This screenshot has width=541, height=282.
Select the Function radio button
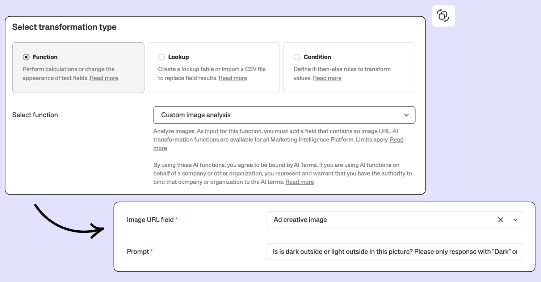26,57
